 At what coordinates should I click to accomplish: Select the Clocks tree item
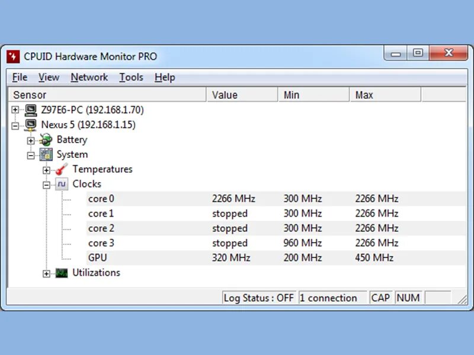[x=87, y=184]
